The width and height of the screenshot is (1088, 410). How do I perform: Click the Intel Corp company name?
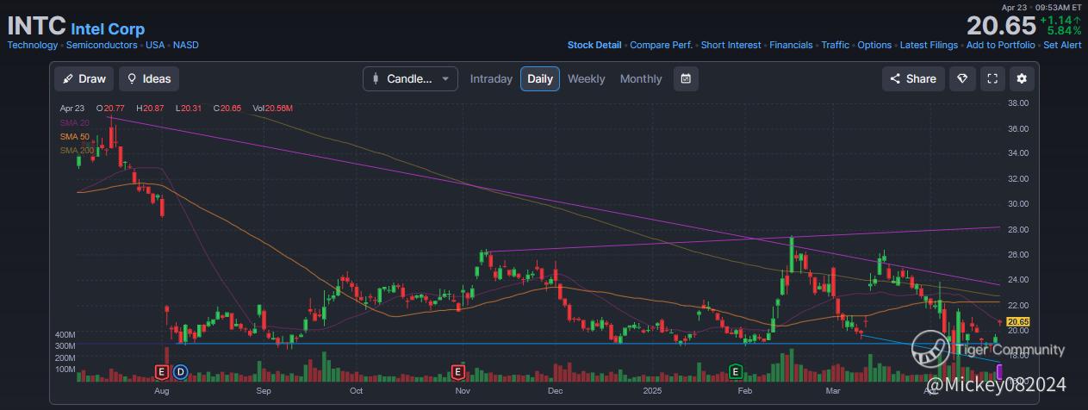point(108,29)
